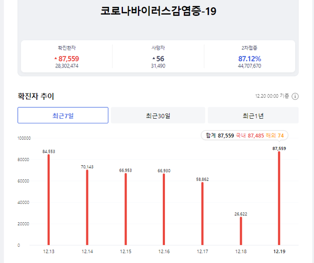Click the 12.13 bar in chart

point(49,200)
